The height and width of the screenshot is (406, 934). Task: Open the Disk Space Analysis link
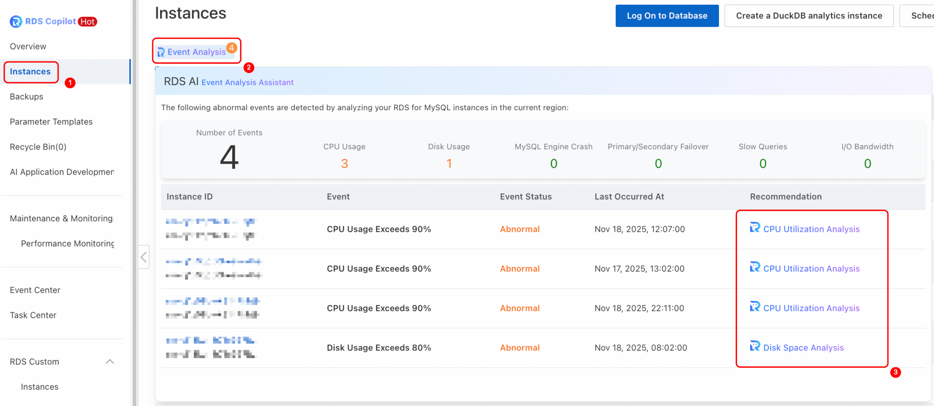(x=803, y=348)
